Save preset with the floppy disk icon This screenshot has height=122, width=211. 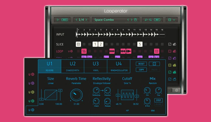[x=136, y=20]
